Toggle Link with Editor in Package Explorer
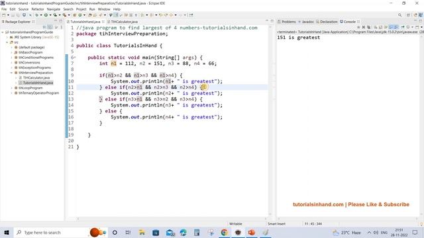The width and height of the screenshot is (424, 238). pyautogui.click(x=50, y=27)
